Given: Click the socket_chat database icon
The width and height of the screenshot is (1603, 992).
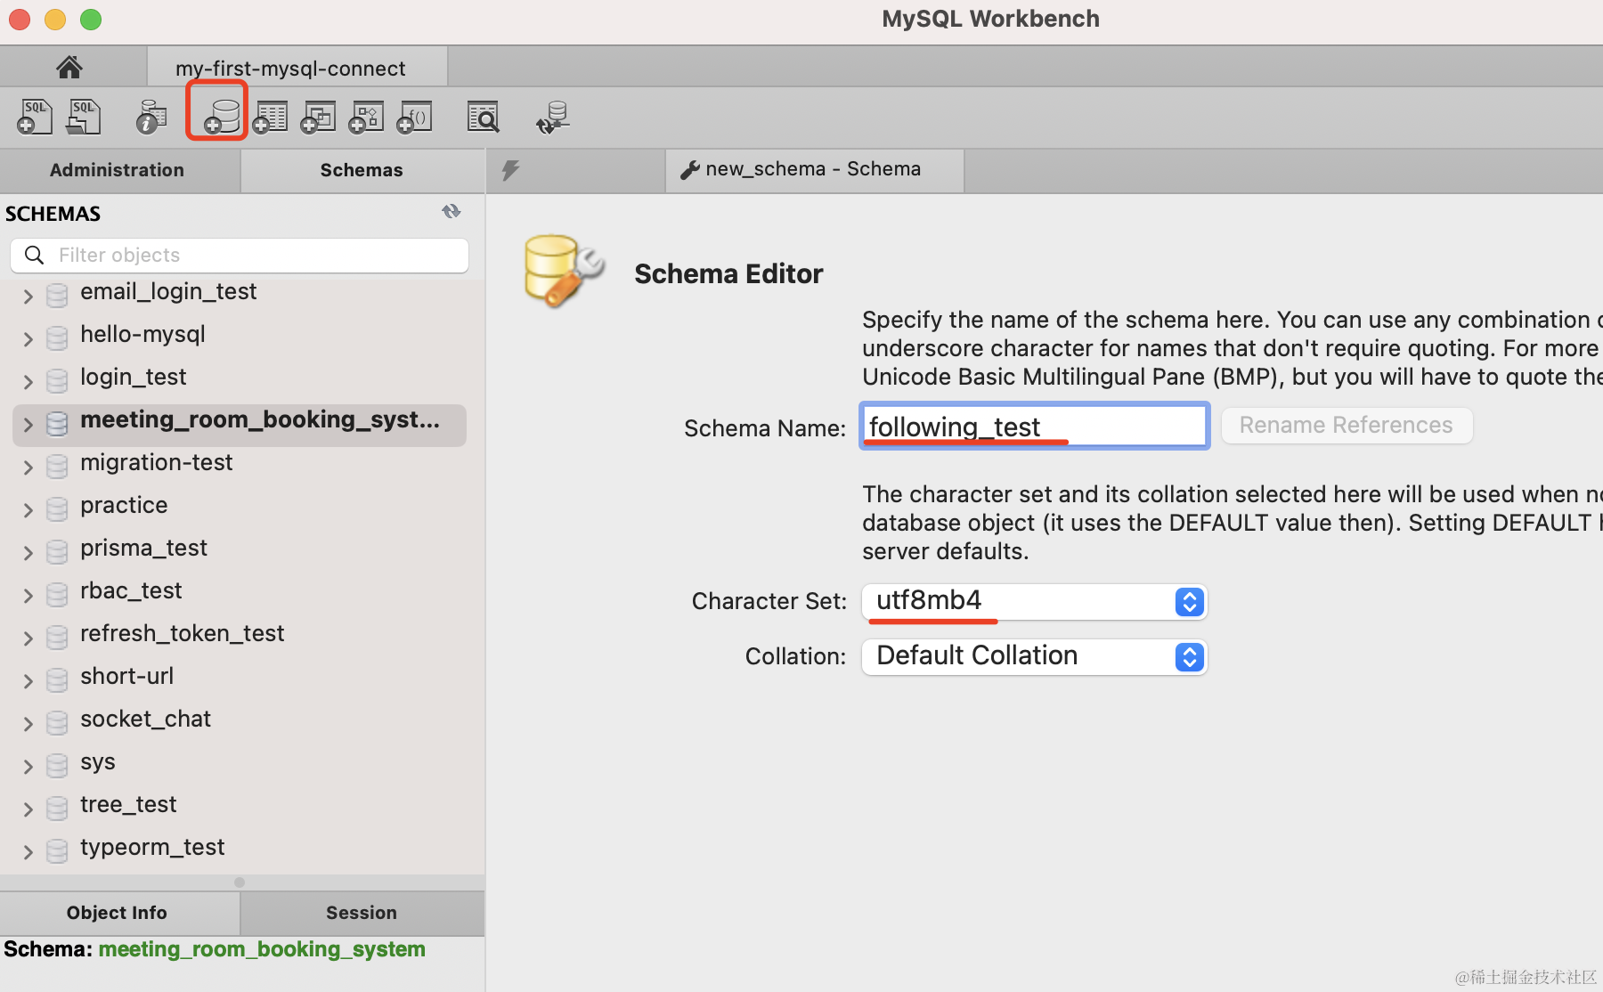Looking at the screenshot, I should click(57, 722).
